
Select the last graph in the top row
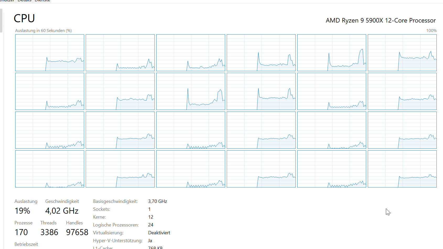tap(402, 53)
